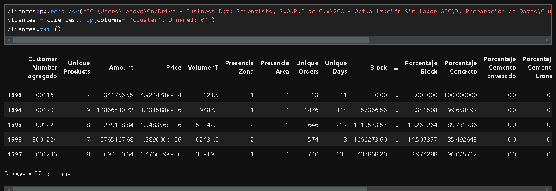Click the 'VolumenT' column header

coord(203,68)
